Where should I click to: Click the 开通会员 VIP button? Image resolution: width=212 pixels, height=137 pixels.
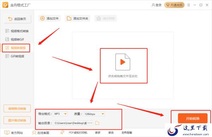click(x=174, y=5)
